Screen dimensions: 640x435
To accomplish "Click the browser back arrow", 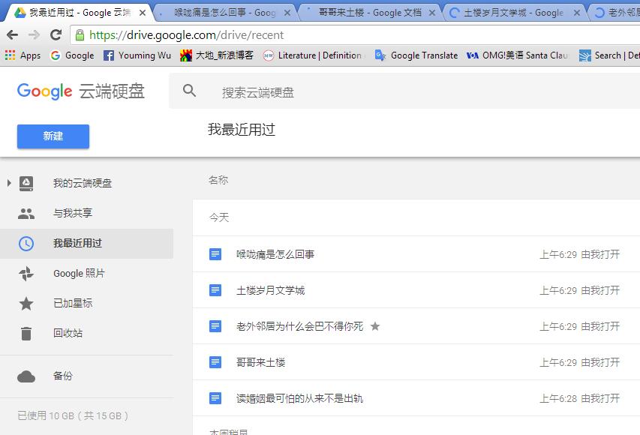I will 12,34.
